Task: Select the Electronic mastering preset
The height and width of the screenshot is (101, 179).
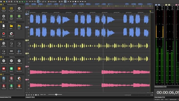Action: click(11, 62)
